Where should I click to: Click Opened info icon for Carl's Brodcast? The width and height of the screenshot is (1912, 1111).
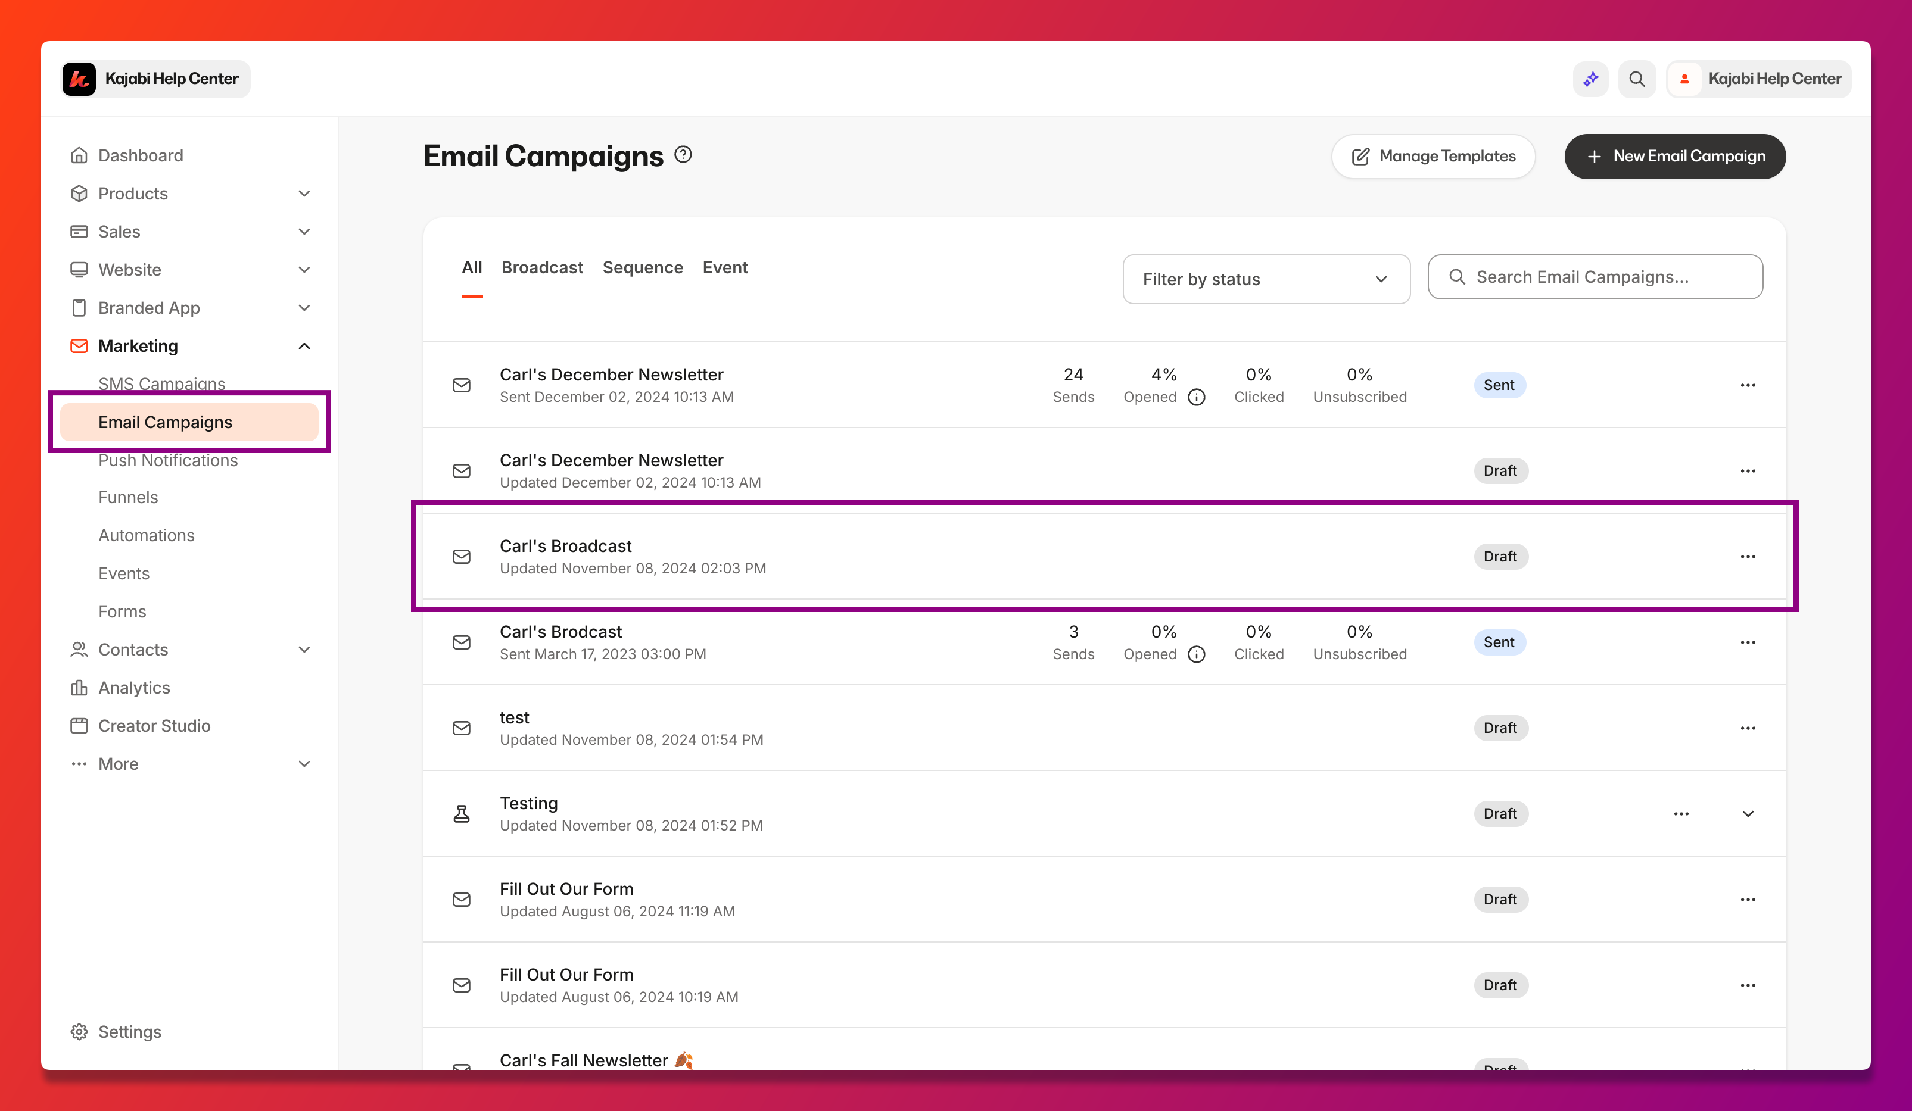[1197, 654]
